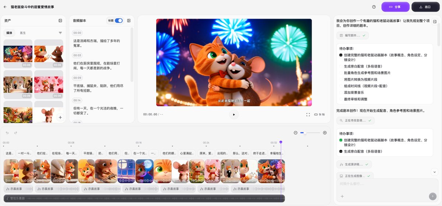
Task: Select the caption clip 幸福地生...
Action: pos(277,153)
